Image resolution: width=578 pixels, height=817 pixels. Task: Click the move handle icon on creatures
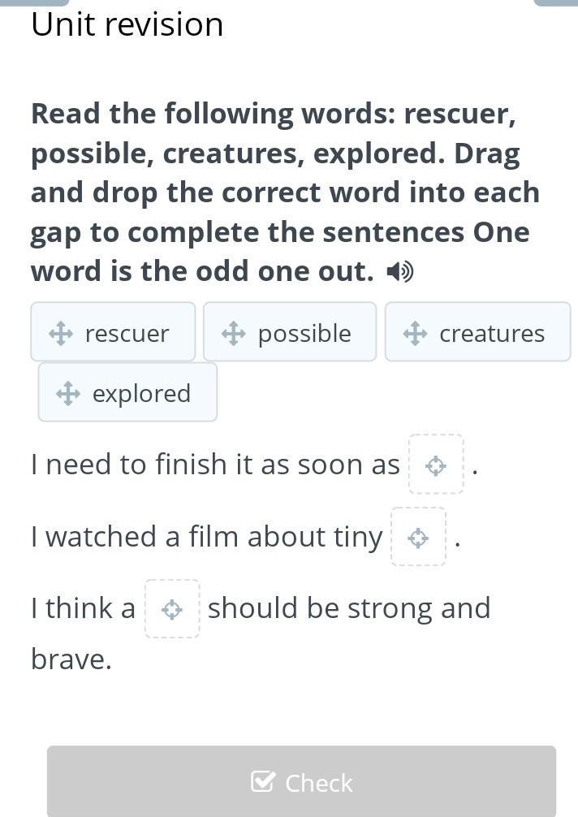point(415,333)
